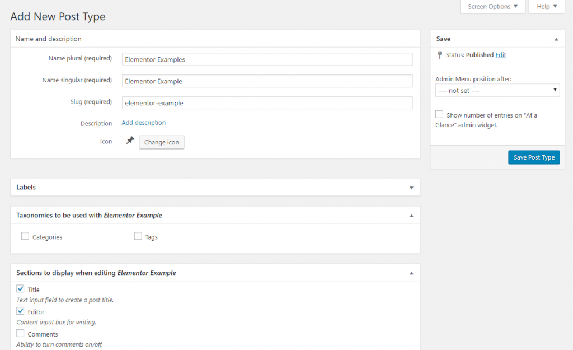Collapse the Taxonomies panel arrow

pos(411,216)
